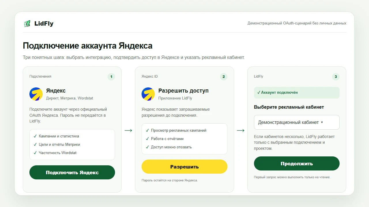Image resolution: width=369 pixels, height=207 pixels.
Task: Click the subtitle Приложение LidFly
Action: (x=175, y=98)
